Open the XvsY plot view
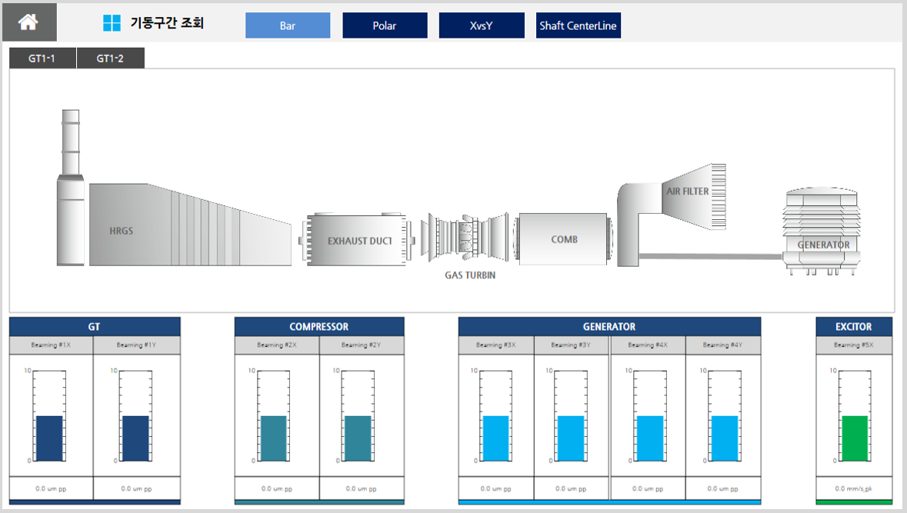 pos(482,25)
